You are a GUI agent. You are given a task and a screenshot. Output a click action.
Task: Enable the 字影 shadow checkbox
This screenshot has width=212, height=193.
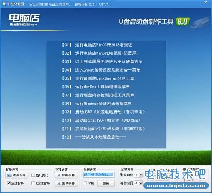coord(85,183)
